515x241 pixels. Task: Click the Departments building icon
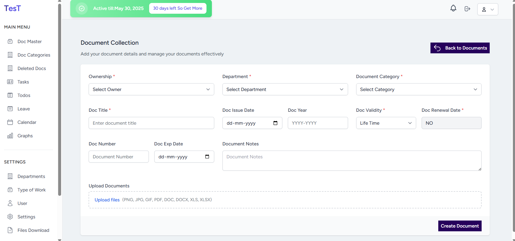(x=10, y=176)
